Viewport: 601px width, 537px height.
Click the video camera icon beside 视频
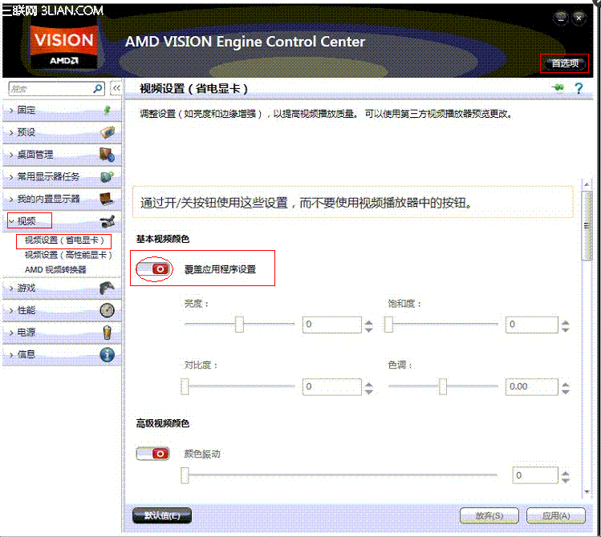point(107,221)
